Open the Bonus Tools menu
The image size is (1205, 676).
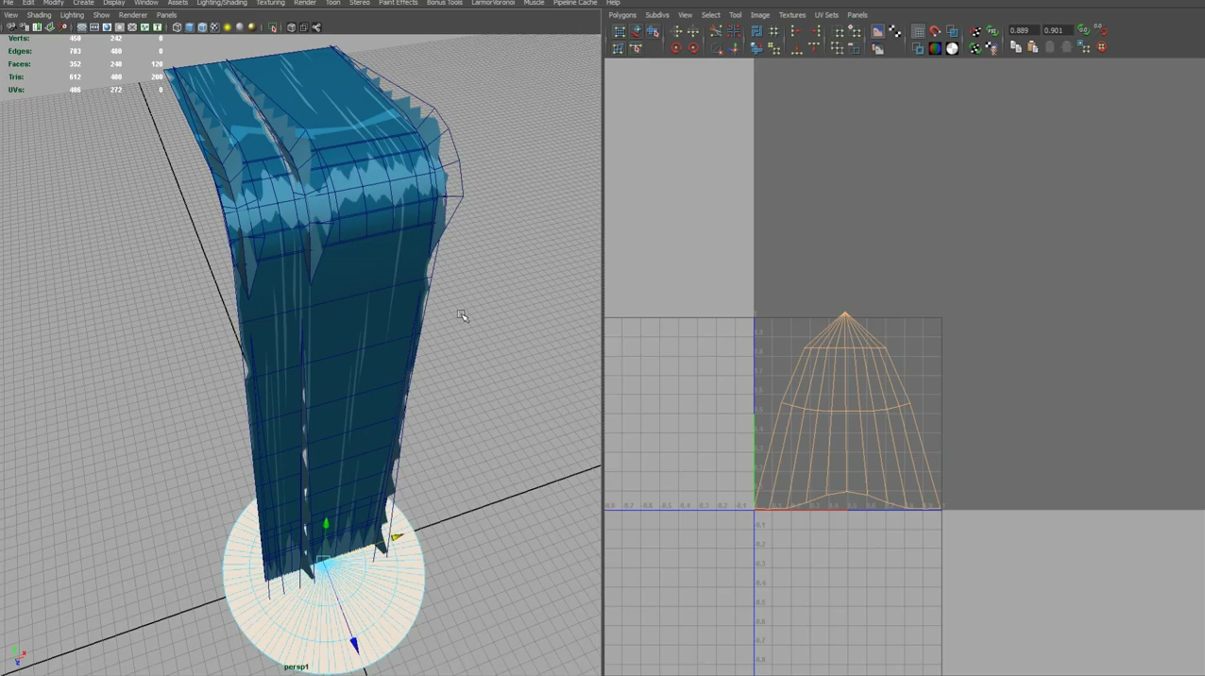(x=444, y=4)
